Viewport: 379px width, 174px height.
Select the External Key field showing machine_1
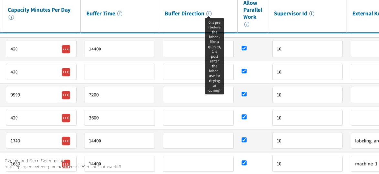(365, 164)
